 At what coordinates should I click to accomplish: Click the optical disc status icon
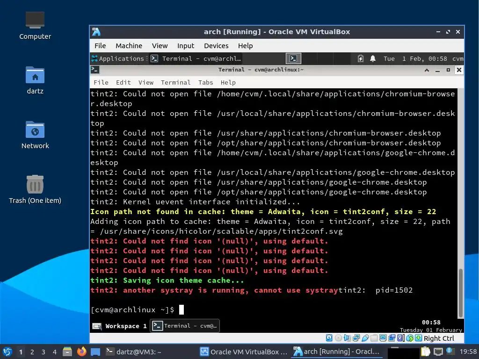(338, 338)
